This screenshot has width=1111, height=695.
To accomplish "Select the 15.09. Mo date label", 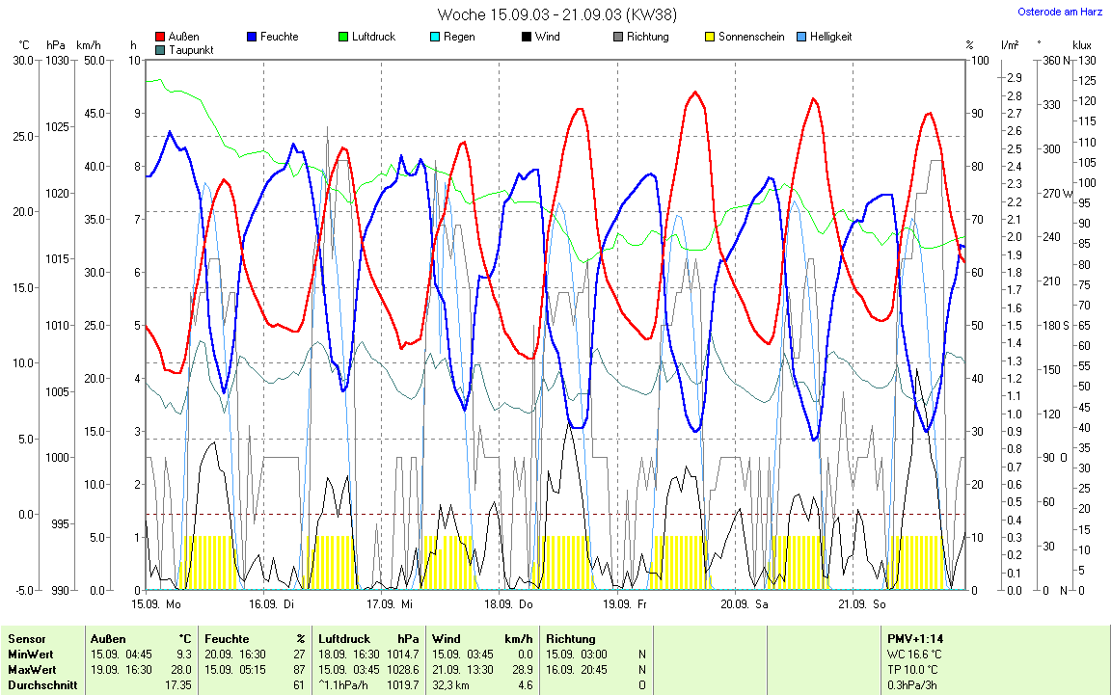I will 156,604.
